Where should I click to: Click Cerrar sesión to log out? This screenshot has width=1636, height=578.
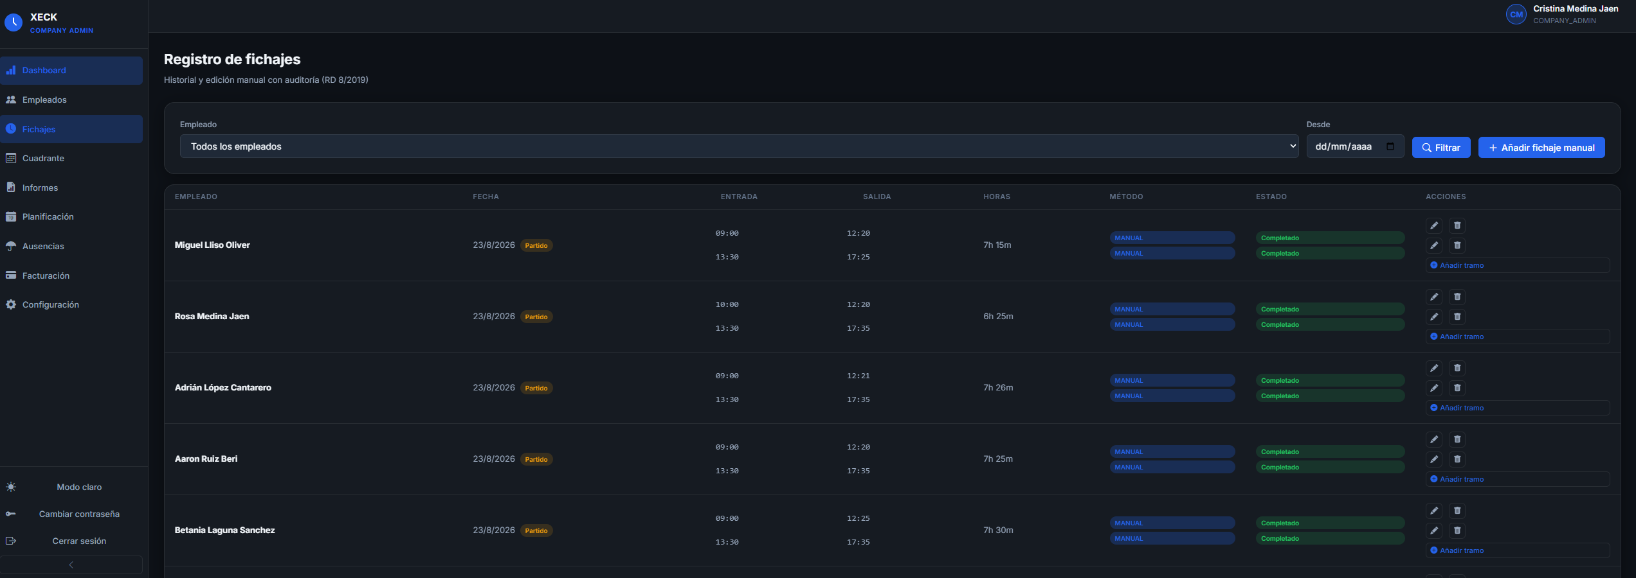pyautogui.click(x=71, y=541)
